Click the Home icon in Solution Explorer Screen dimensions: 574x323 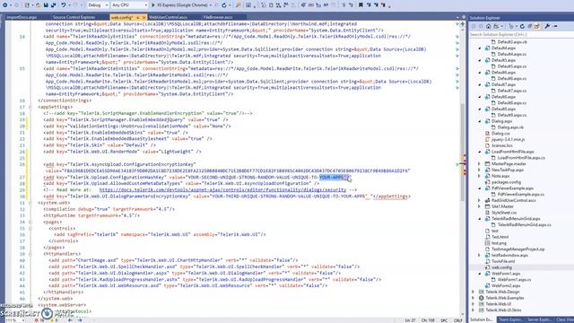pyautogui.click(x=488, y=26)
